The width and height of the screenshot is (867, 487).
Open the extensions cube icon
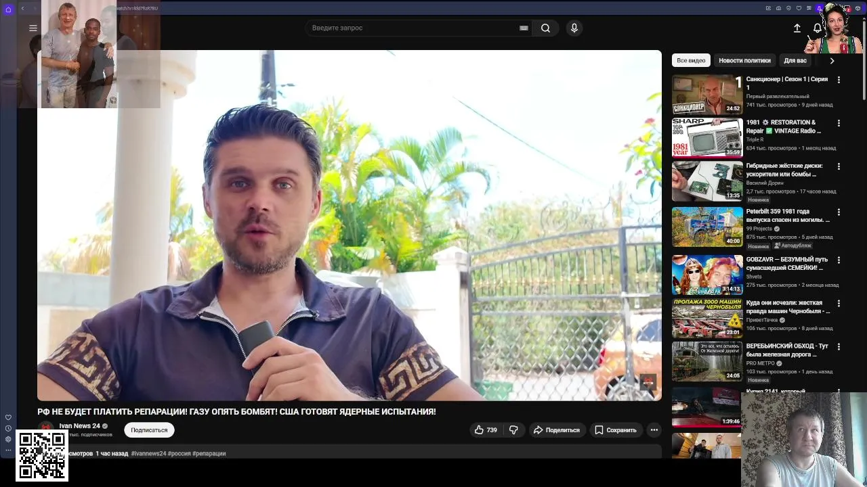pos(858,8)
